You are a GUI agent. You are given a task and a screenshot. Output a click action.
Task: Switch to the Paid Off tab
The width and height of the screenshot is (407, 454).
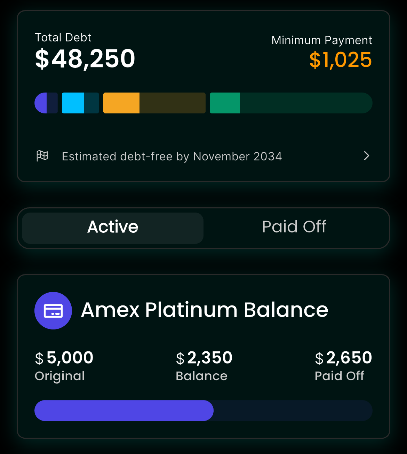tap(294, 227)
